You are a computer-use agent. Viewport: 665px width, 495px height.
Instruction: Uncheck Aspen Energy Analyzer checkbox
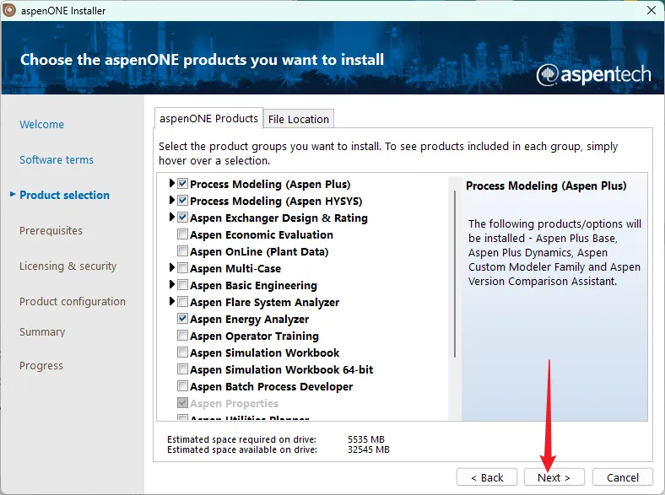182,319
